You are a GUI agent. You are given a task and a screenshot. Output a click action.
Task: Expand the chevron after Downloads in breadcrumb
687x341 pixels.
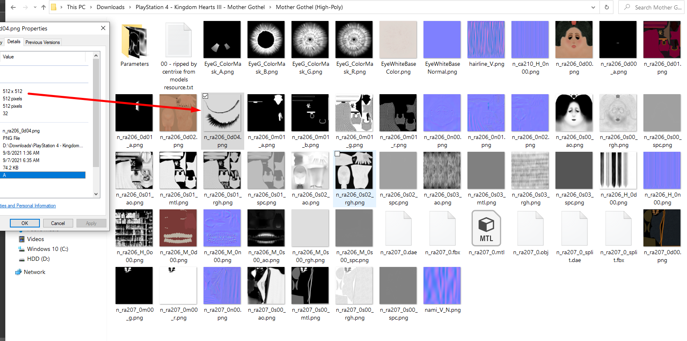130,7
